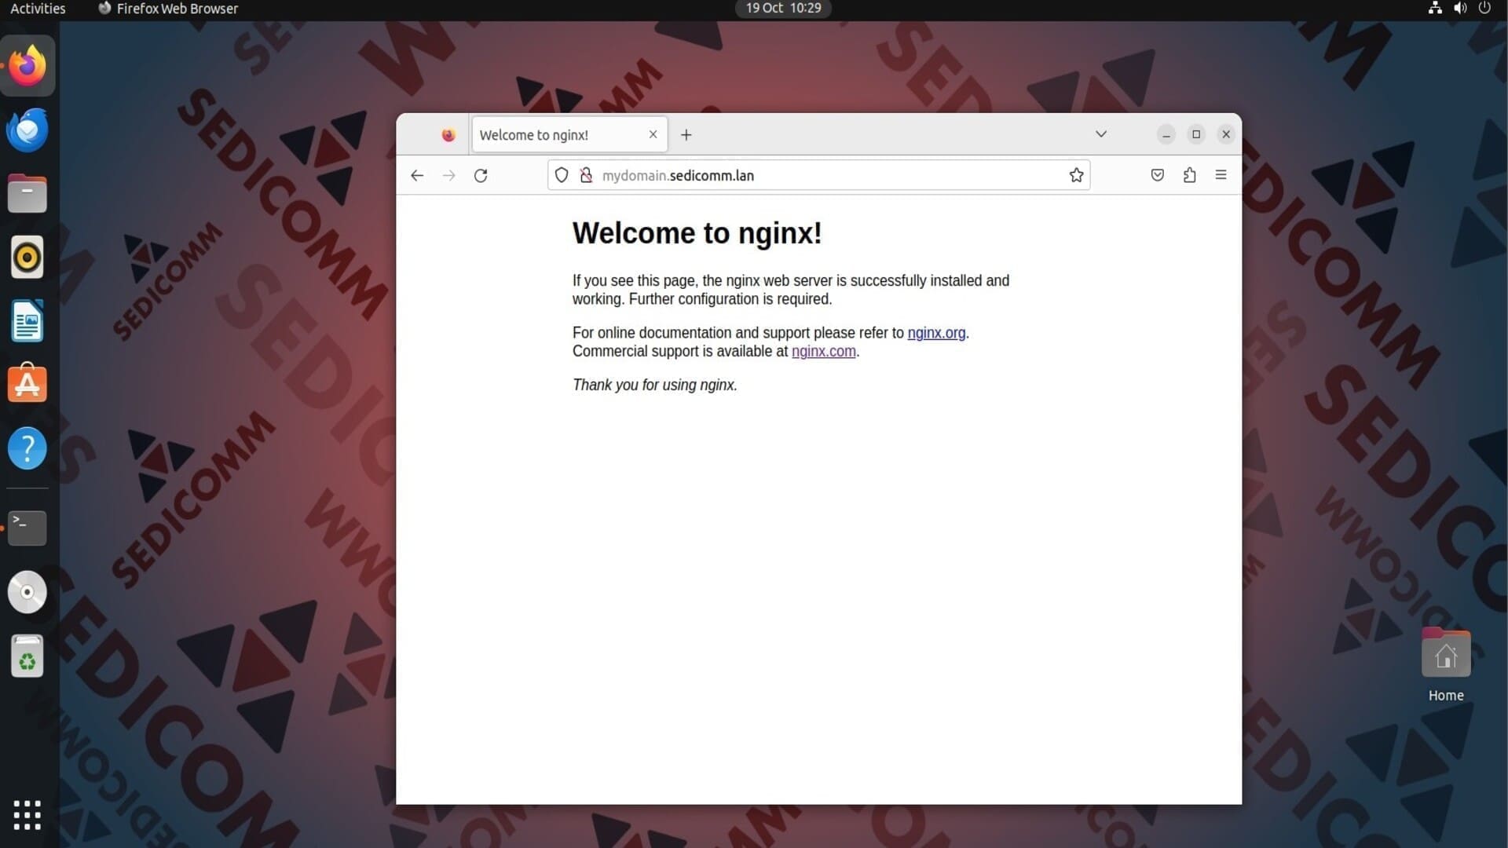Open Terminal from the dock
Screen dimensions: 1508x848
pyautogui.click(x=27, y=528)
